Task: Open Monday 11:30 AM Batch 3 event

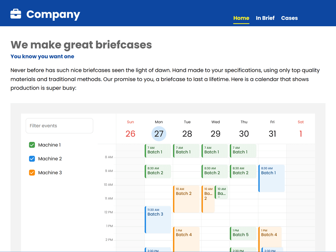Action: 158,220
